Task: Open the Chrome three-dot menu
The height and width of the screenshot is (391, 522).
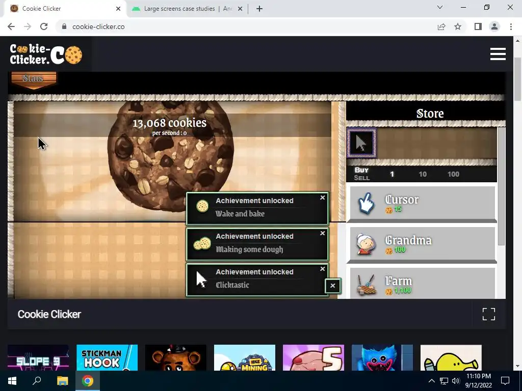Action: (x=511, y=26)
